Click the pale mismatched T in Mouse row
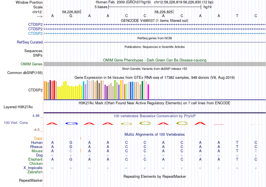The height and width of the screenshot is (187, 266). coord(256,151)
